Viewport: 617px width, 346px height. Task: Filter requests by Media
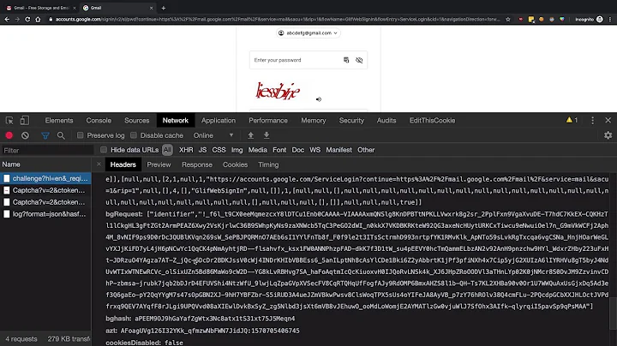coord(257,150)
